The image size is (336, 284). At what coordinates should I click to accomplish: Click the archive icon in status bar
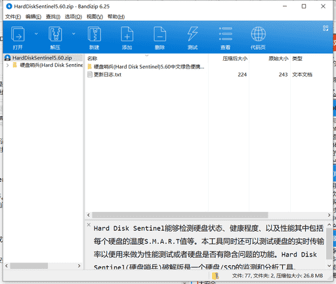215,276
